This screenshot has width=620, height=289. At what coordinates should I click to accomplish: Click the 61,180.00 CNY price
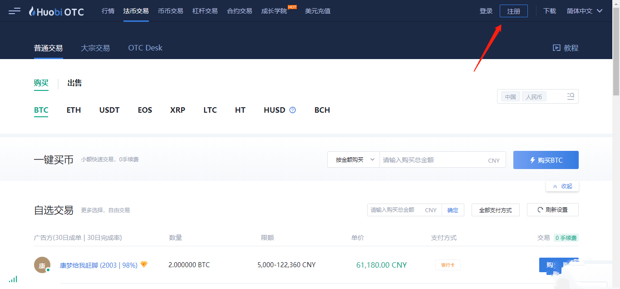tap(382, 265)
